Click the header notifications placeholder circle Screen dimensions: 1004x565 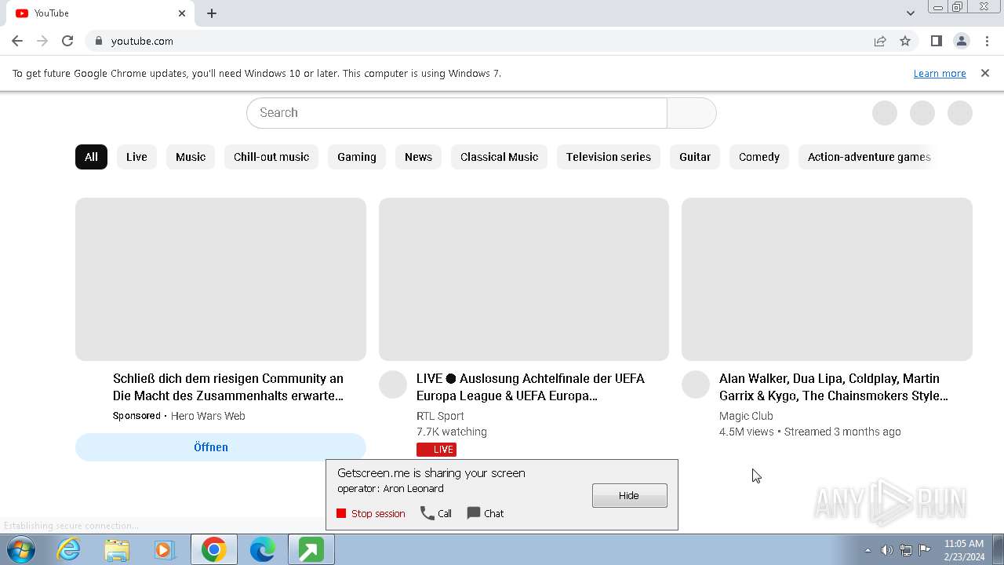coord(922,113)
